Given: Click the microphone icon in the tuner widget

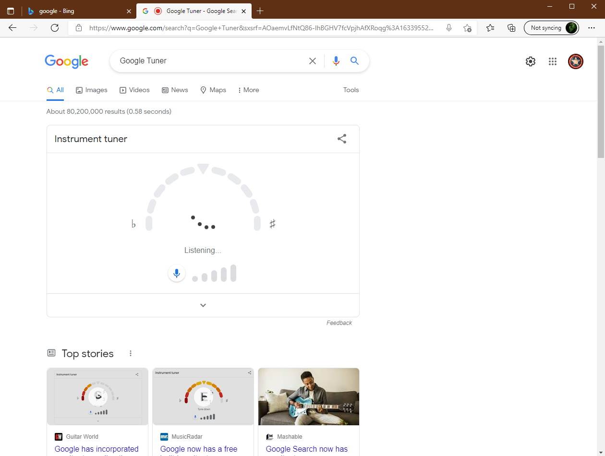Looking at the screenshot, I should (176, 273).
